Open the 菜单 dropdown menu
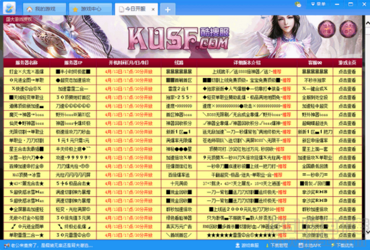 (318, 4)
